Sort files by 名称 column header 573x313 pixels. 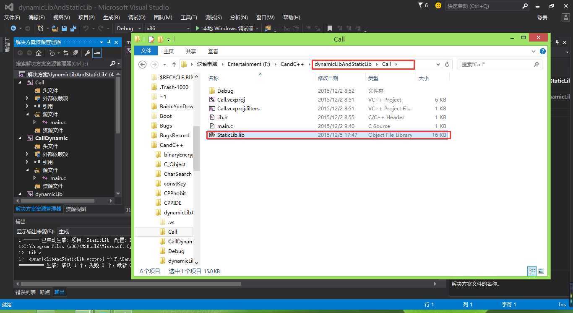214,78
